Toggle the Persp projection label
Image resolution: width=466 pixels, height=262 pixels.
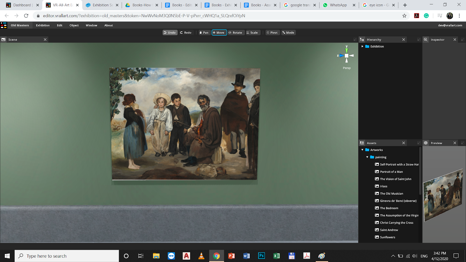(347, 68)
